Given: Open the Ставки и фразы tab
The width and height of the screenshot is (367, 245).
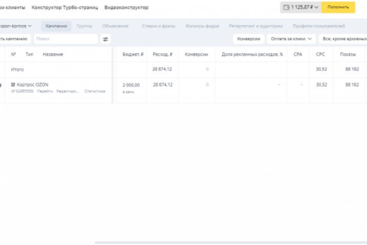Looking at the screenshot, I should click(x=158, y=26).
